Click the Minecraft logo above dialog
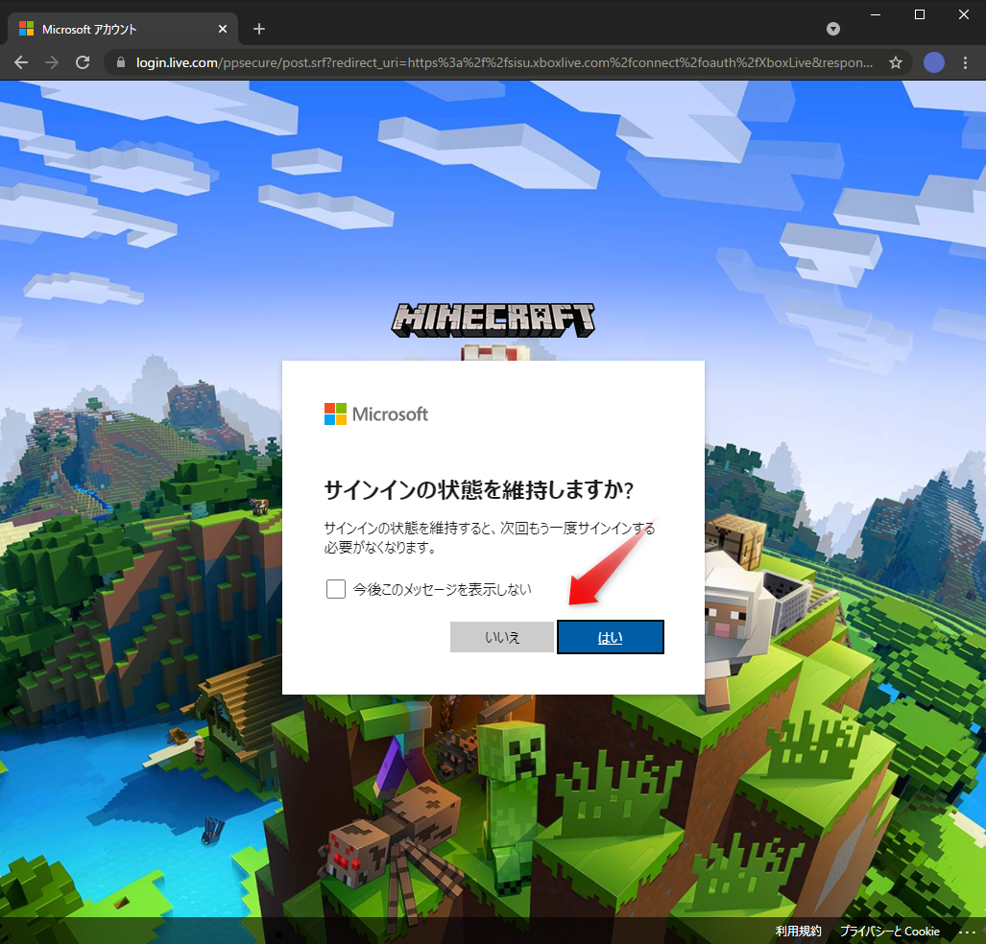This screenshot has width=986, height=944. 493,320
